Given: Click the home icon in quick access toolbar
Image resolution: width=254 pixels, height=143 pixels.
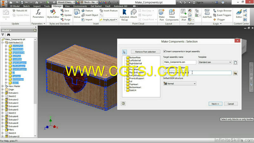Looking at the screenshot, I should click(37, 2).
